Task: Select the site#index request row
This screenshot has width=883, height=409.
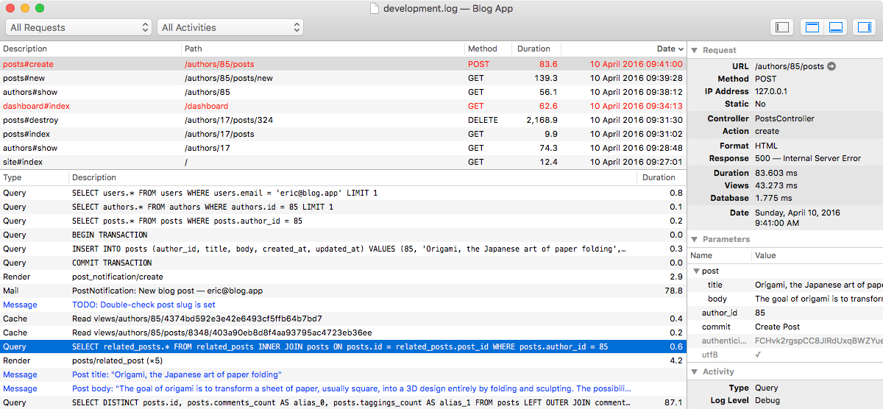Action: click(x=343, y=162)
